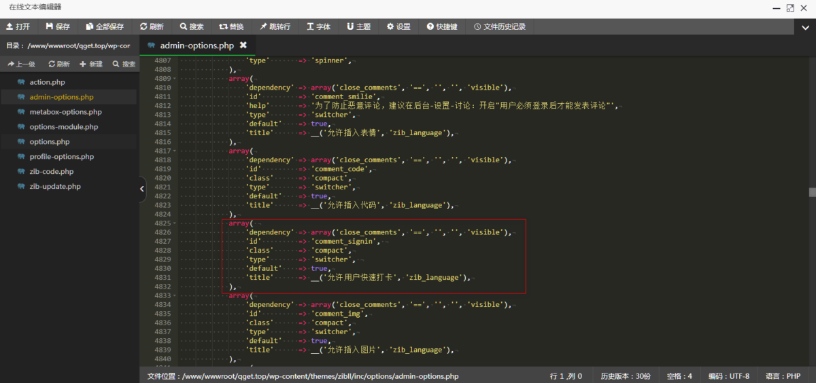Click 全部保存 (Save All) in toolbar

(90, 26)
